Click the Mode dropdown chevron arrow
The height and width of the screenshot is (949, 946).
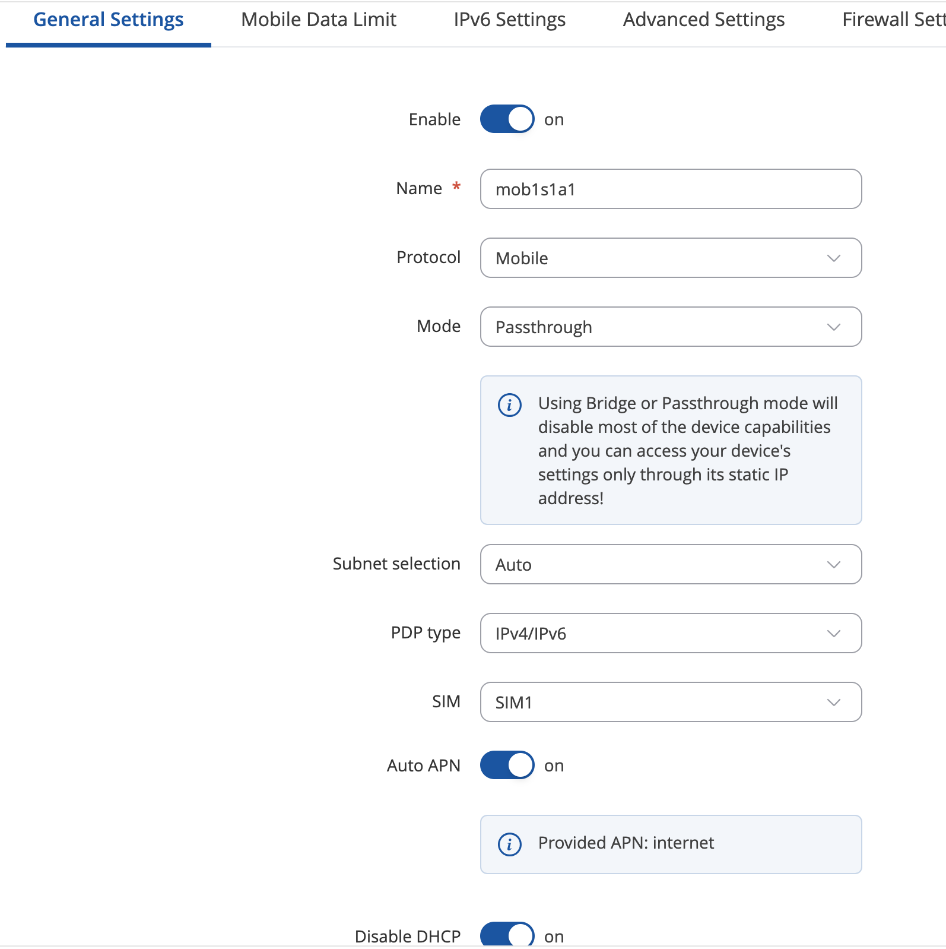834,327
